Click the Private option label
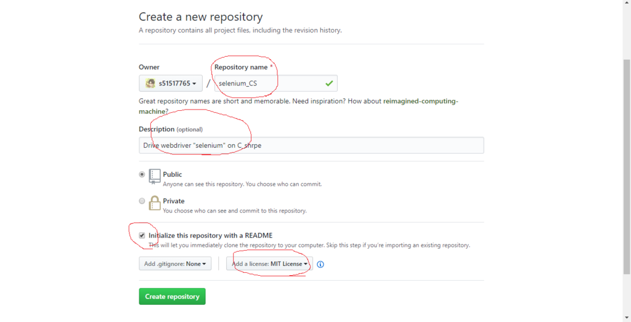 pos(173,201)
